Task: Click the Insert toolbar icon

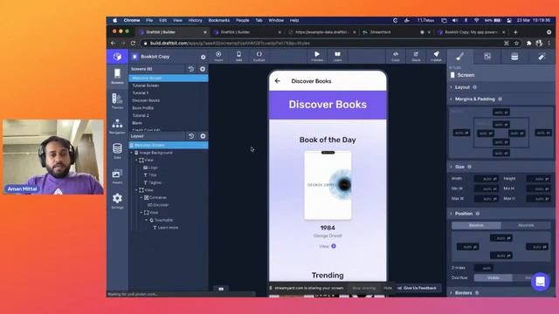Action: [218, 56]
